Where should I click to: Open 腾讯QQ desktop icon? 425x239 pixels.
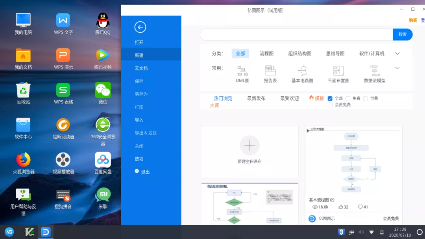103,24
